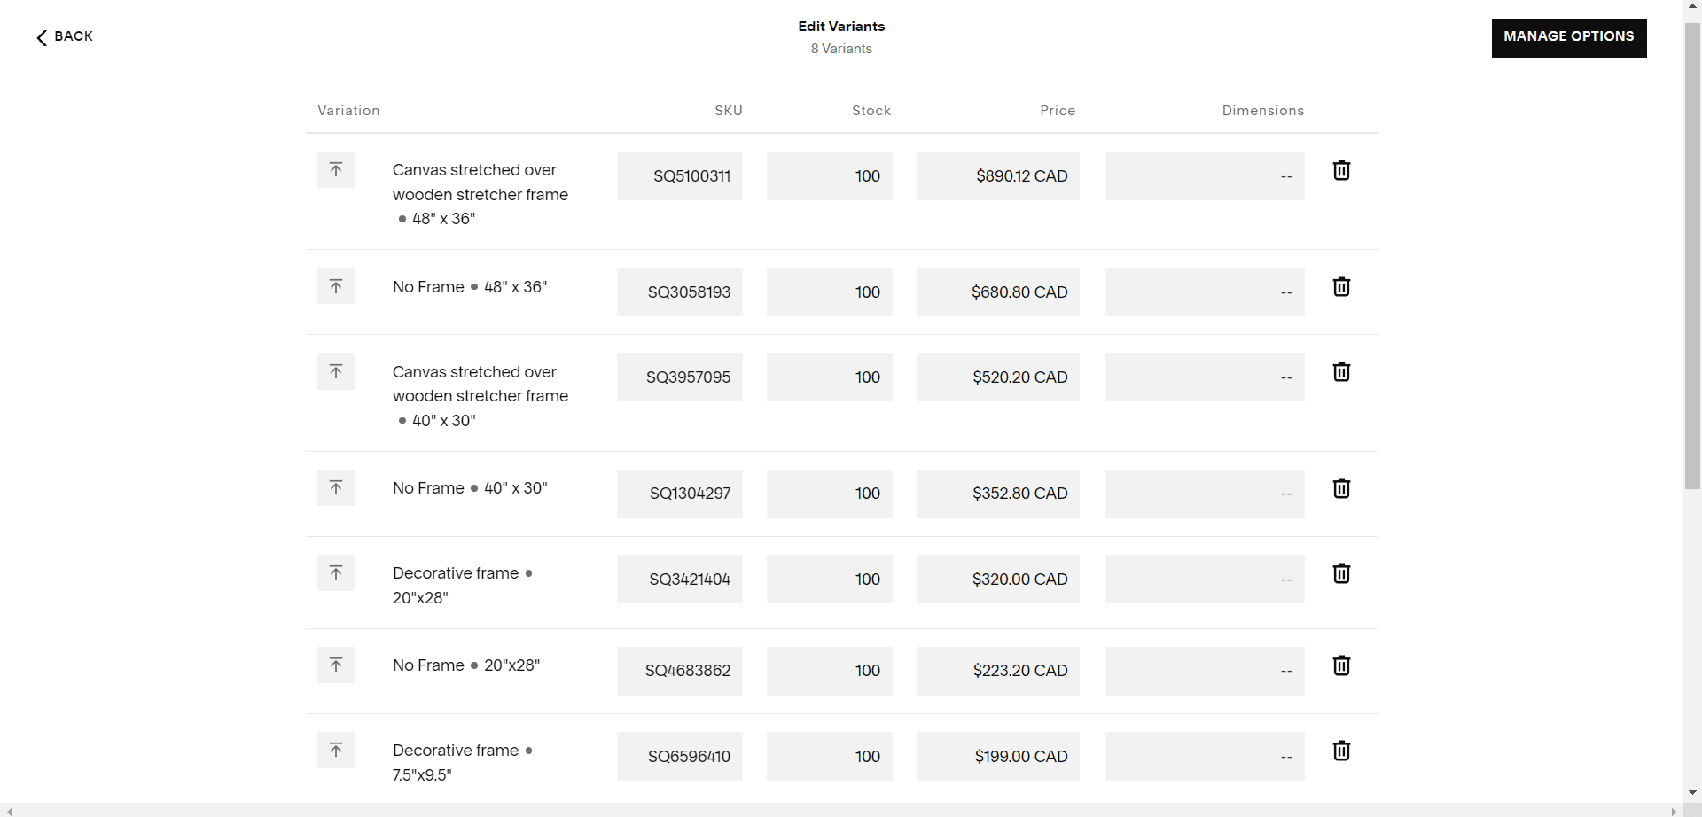This screenshot has height=817, width=1702.
Task: Edit SKU field SQ3058193
Action: [x=680, y=292]
